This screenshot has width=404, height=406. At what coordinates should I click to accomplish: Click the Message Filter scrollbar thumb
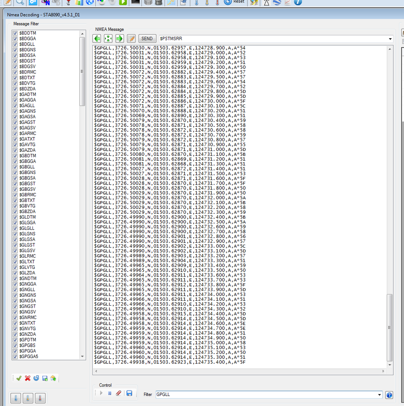point(82,72)
